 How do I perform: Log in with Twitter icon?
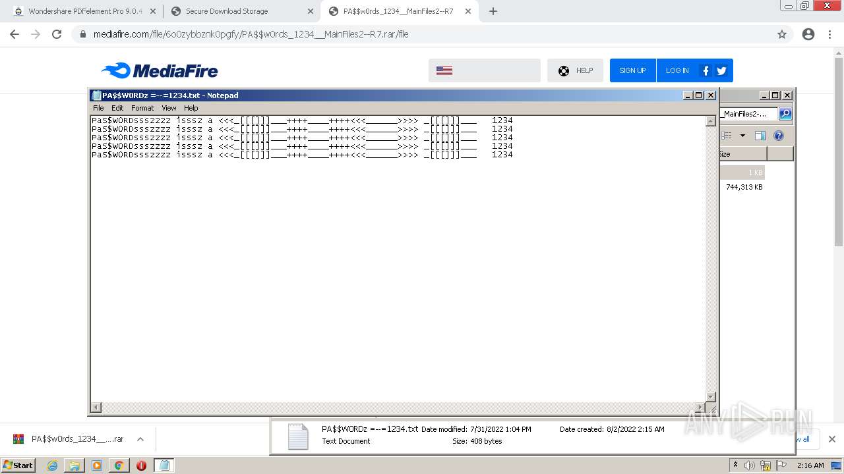721,70
